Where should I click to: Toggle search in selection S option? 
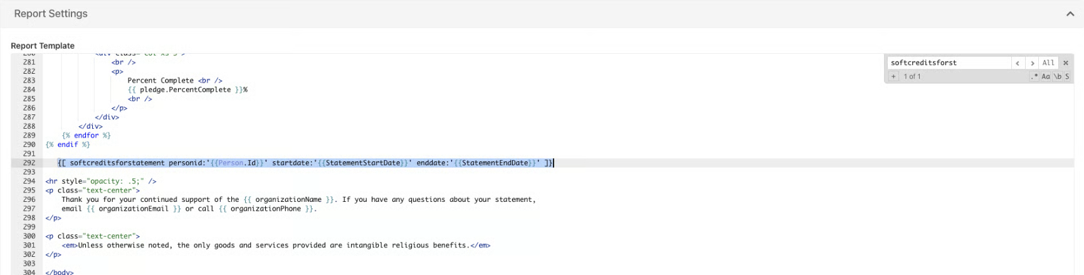[x=1067, y=76]
